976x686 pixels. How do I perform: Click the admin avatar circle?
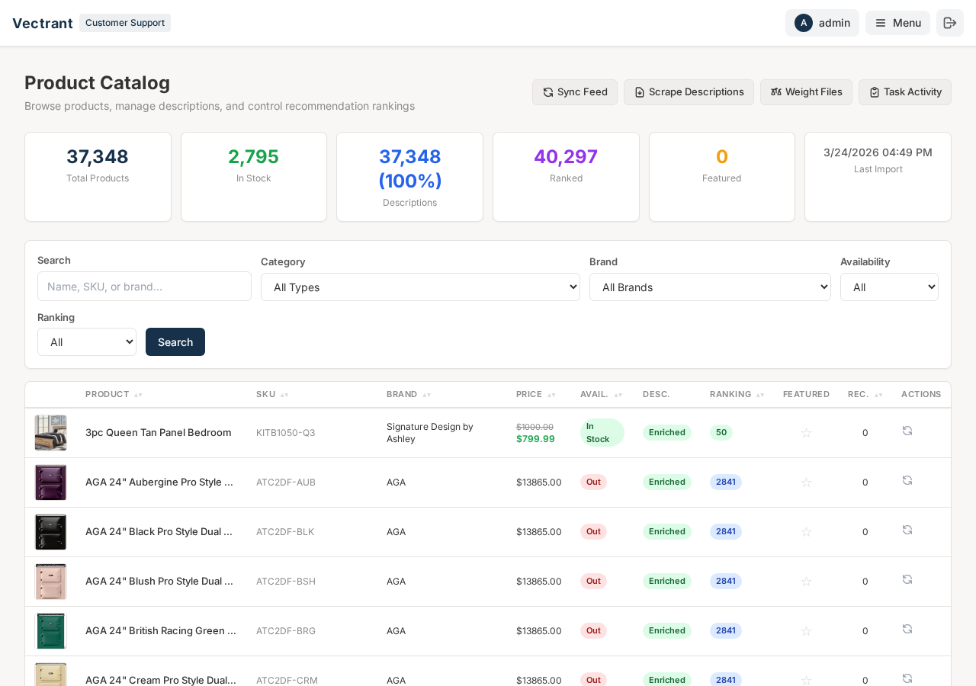[x=804, y=22]
